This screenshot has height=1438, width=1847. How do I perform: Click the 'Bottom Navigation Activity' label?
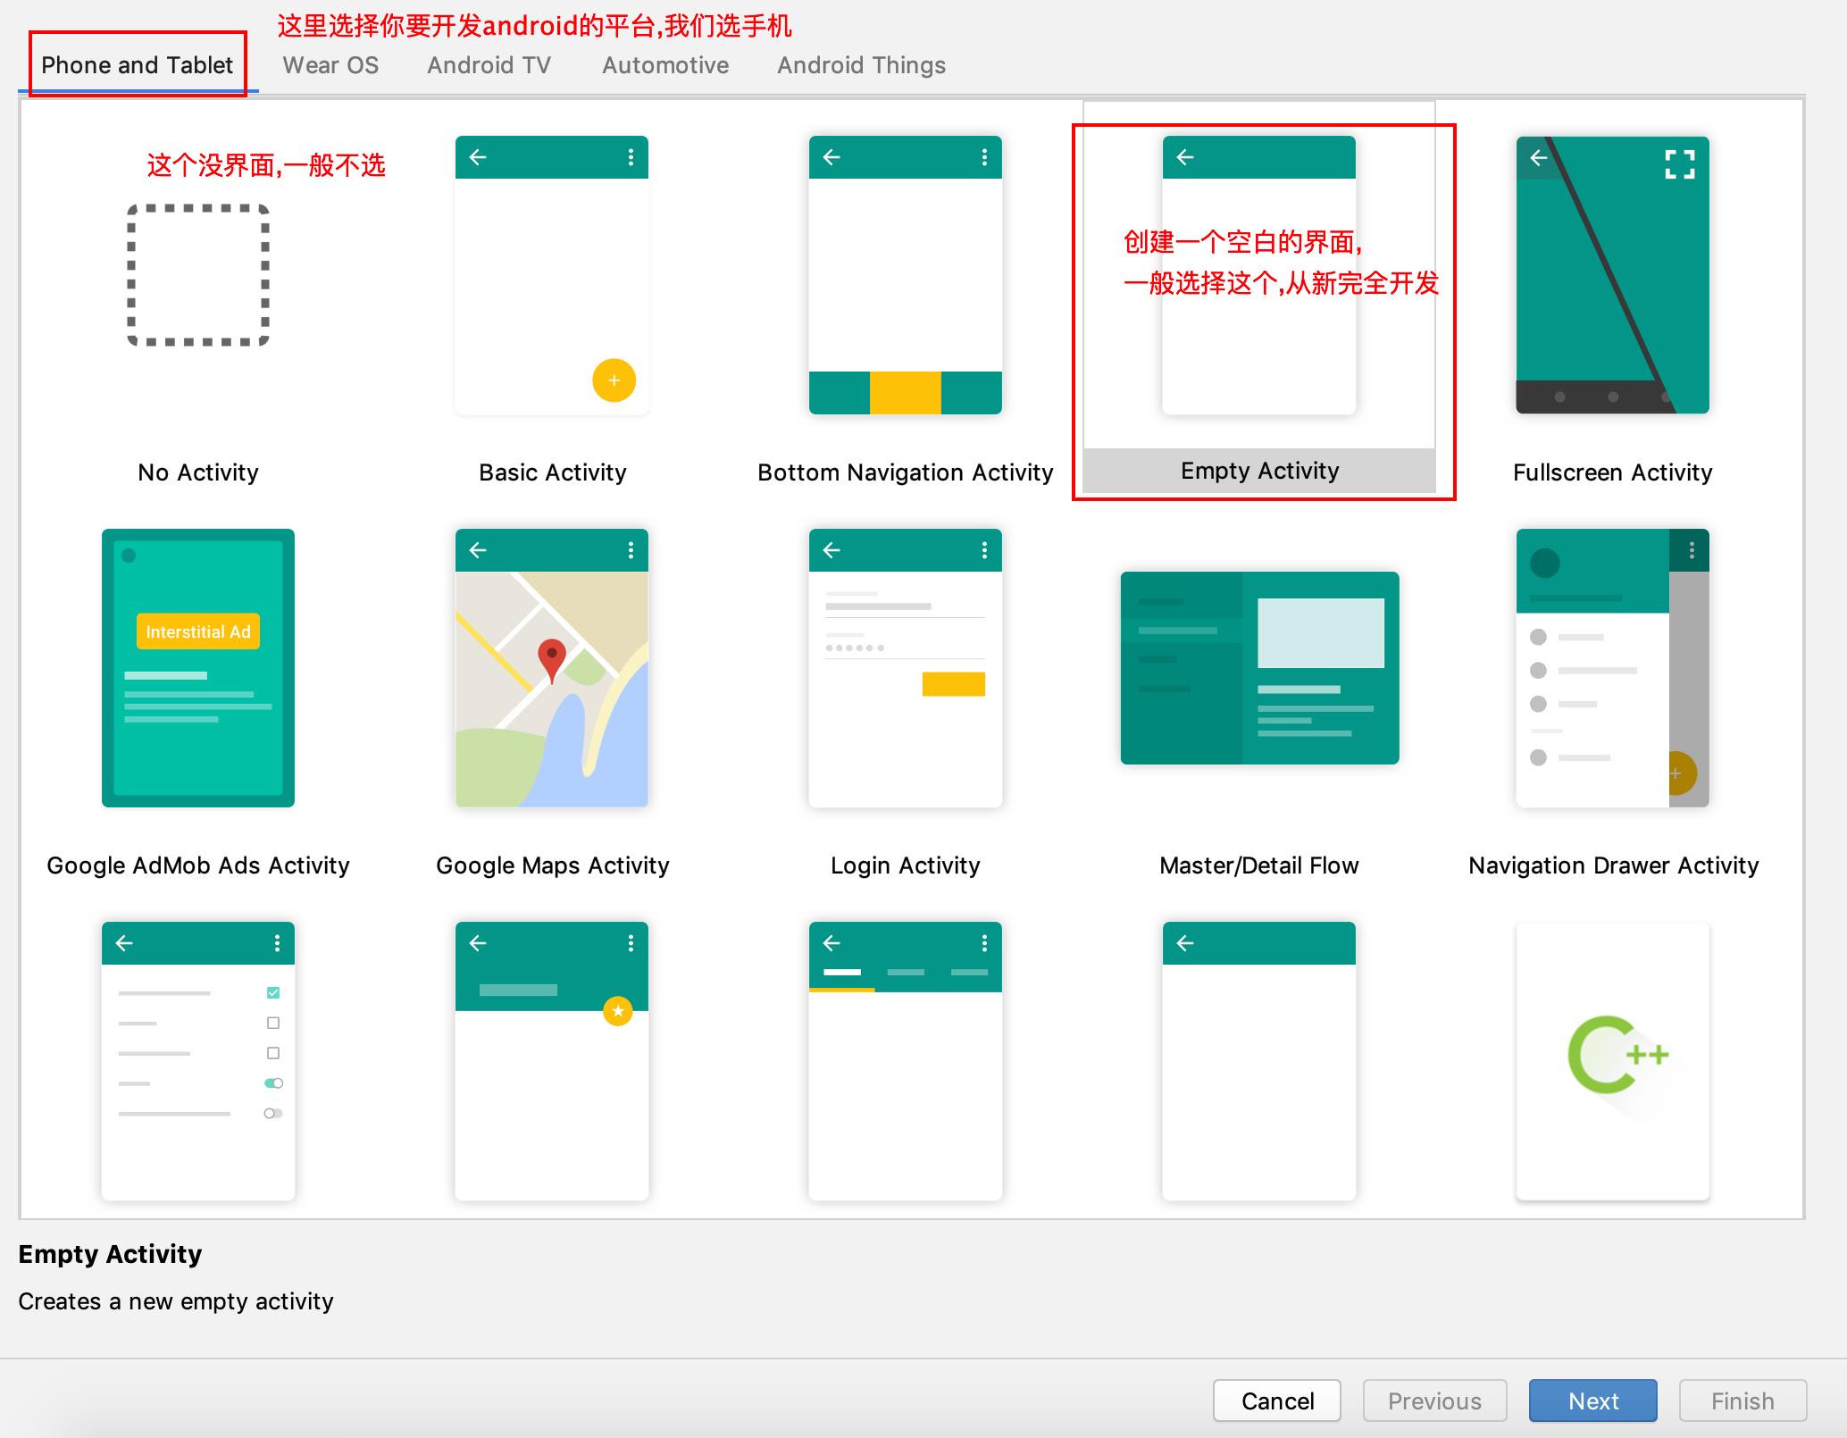coord(906,472)
